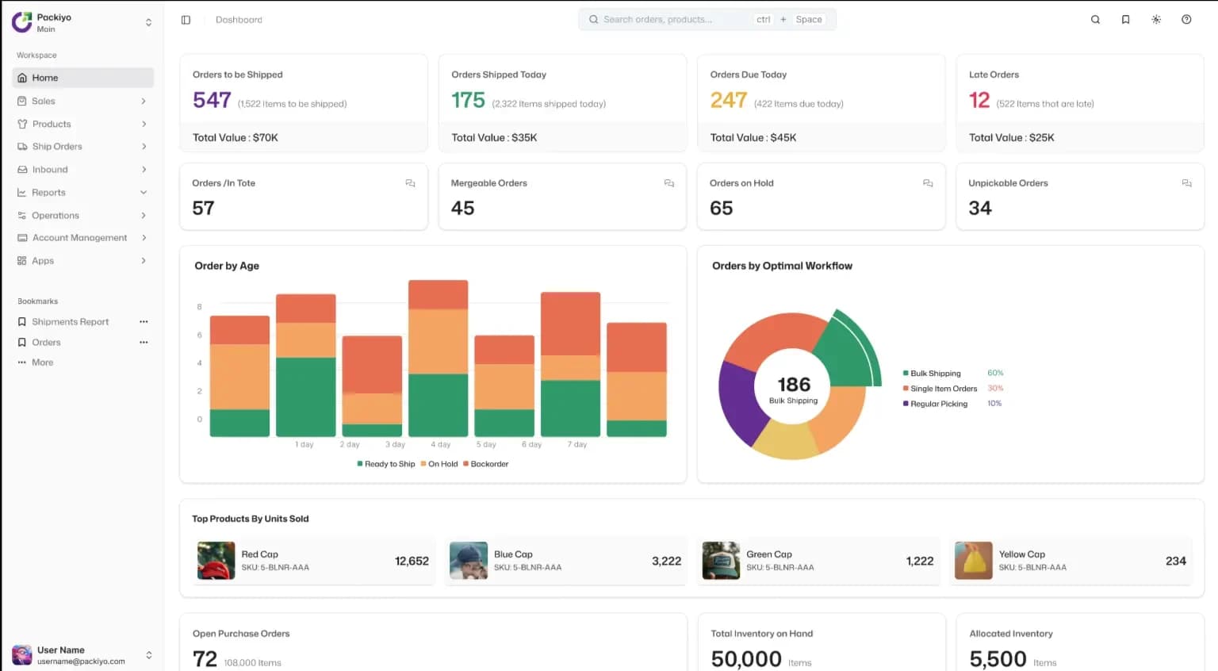Click the Backorder legend swatch

point(465,464)
